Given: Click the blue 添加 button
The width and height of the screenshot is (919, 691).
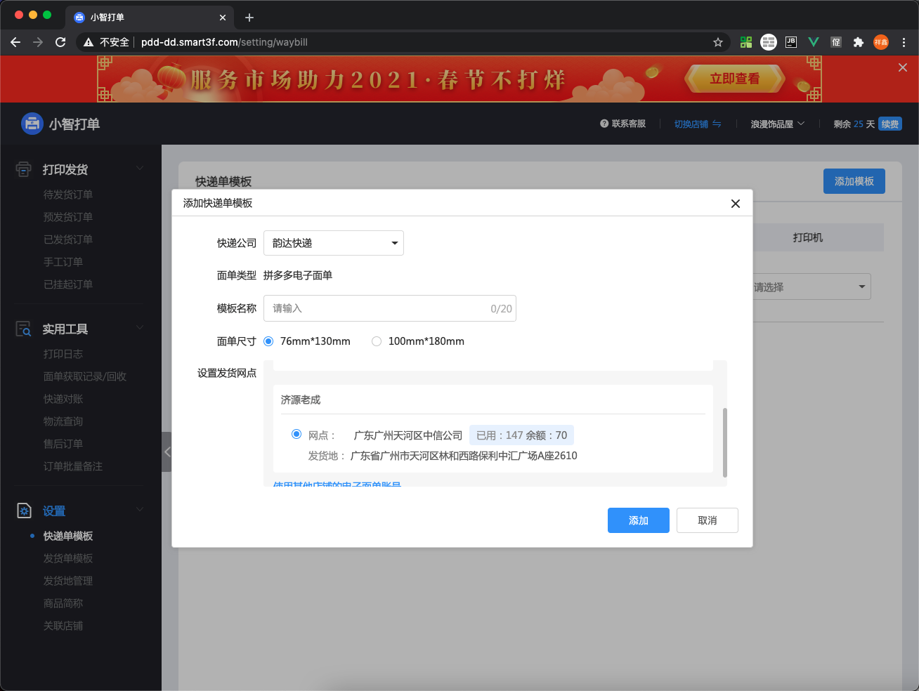Looking at the screenshot, I should (x=639, y=520).
